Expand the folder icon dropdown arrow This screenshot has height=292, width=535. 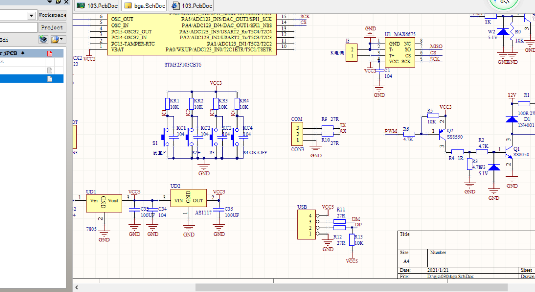(61, 39)
